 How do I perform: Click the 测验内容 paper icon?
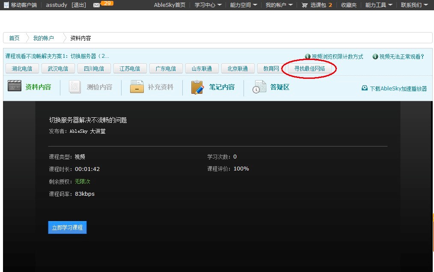click(75, 87)
